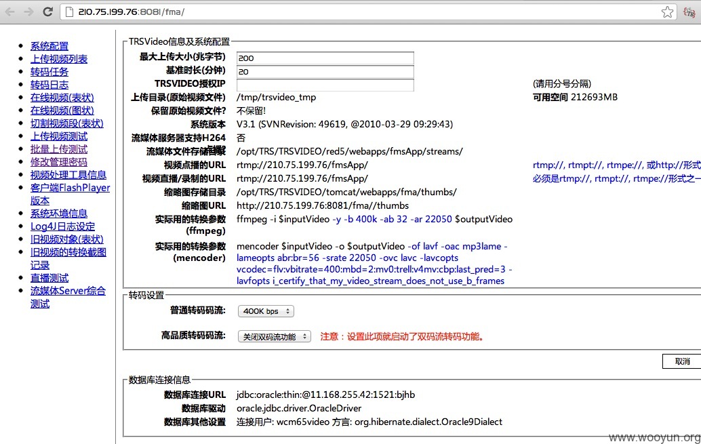Click the 缩略图URL http value
The height and width of the screenshot is (444, 701).
[323, 205]
